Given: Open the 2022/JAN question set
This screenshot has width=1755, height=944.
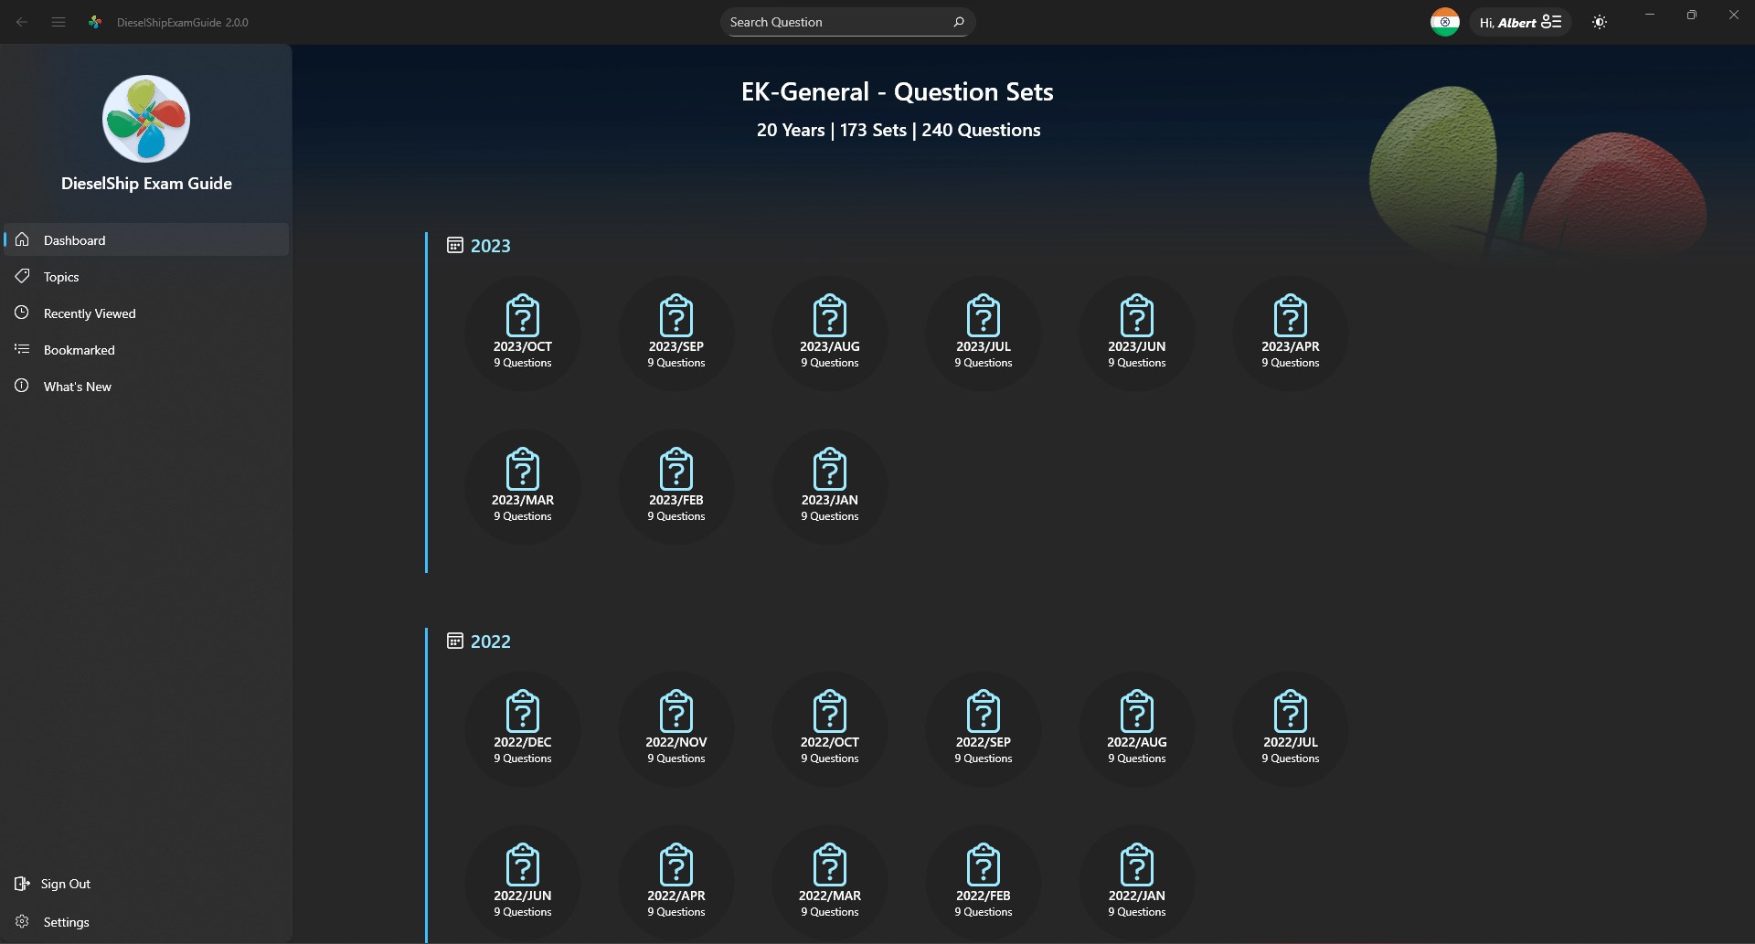Looking at the screenshot, I should 1137,883.
